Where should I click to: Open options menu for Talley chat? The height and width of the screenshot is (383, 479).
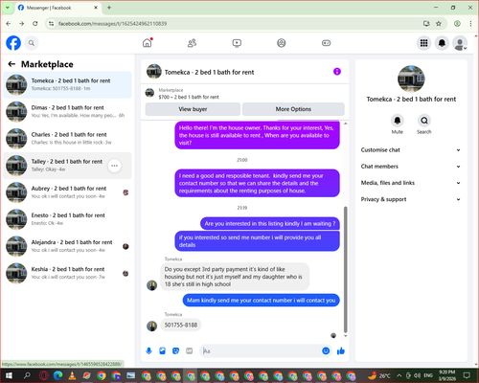[114, 166]
